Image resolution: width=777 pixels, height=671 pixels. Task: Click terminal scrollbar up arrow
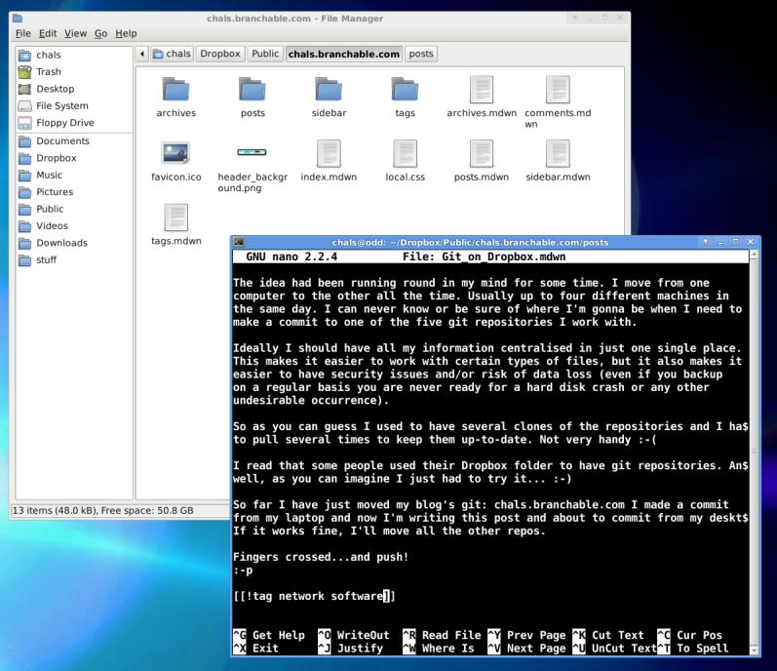point(755,256)
